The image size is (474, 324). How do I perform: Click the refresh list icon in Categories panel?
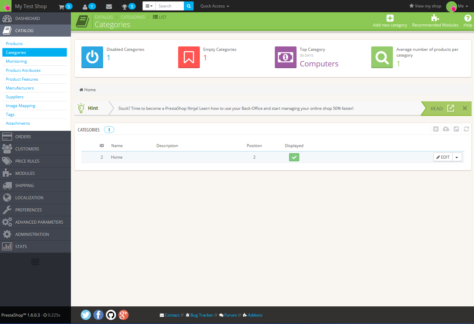[467, 129]
